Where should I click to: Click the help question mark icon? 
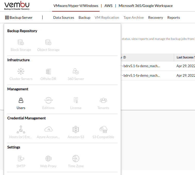tap(125, 57)
